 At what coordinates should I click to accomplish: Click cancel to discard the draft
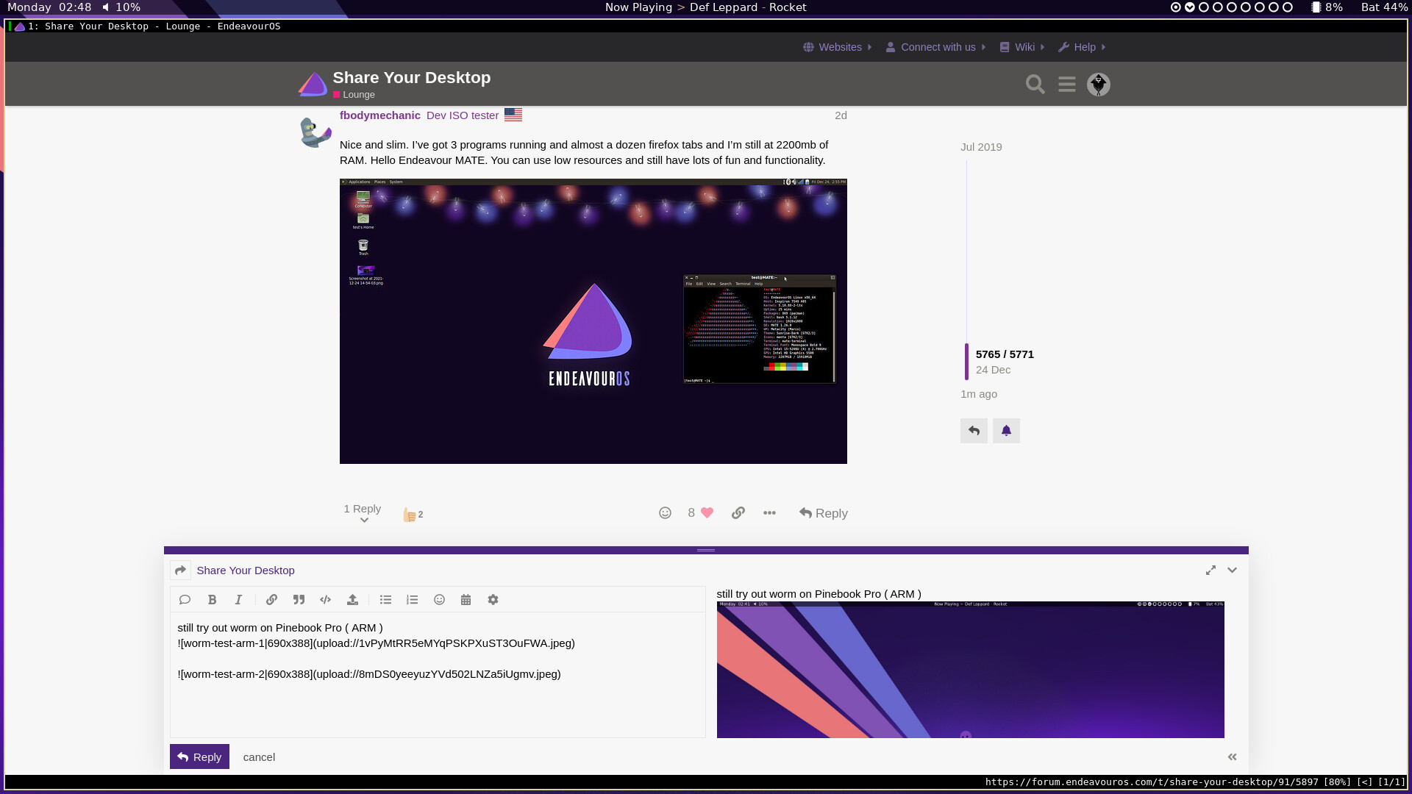[259, 757]
